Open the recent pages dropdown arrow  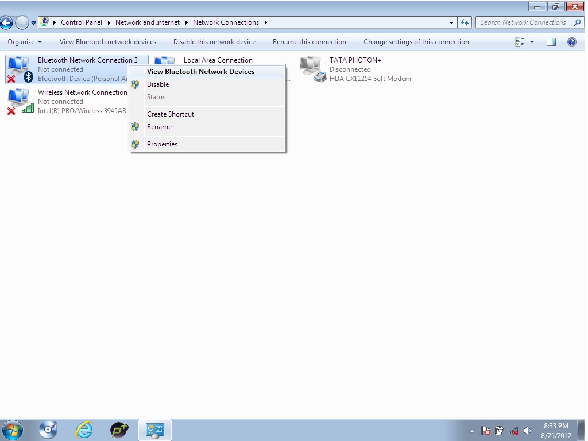pyautogui.click(x=33, y=23)
